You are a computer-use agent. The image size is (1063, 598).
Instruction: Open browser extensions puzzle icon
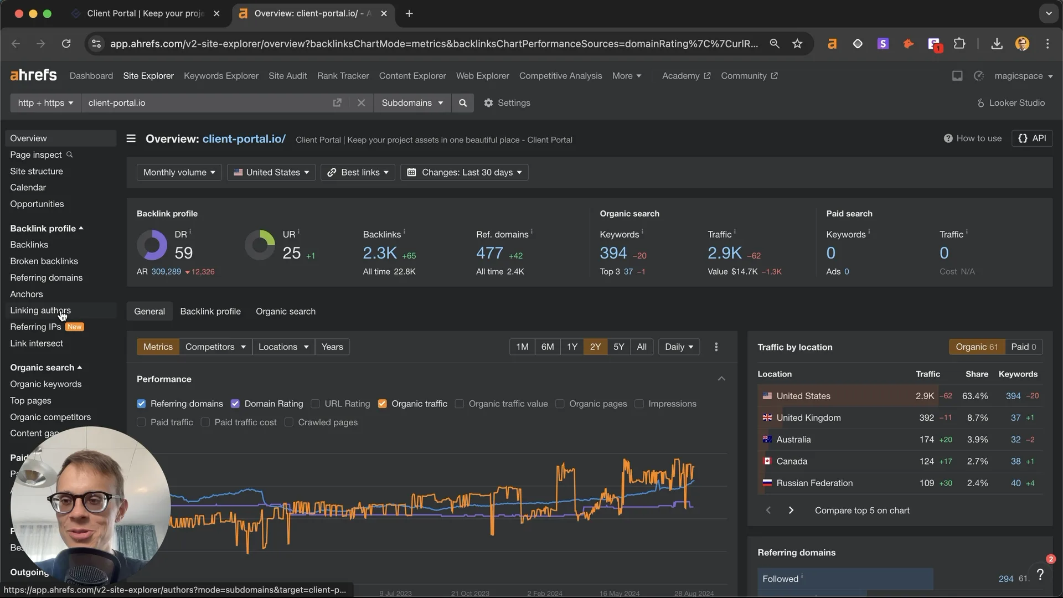tap(959, 44)
